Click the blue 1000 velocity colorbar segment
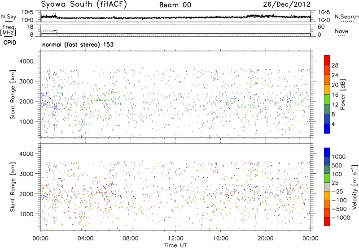Image resolution: width=359 pixels, height=248 pixels. (327, 152)
